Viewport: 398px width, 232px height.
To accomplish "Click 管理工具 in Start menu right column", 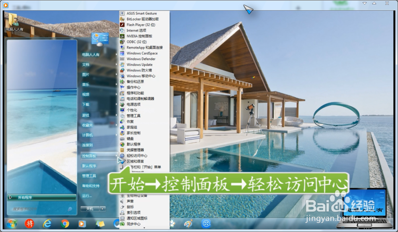I will coord(89,176).
